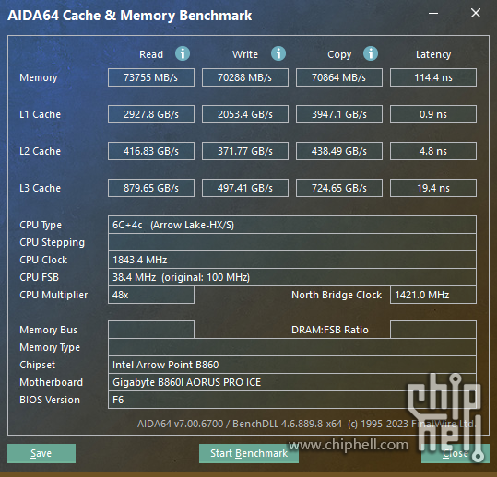This screenshot has width=497, height=477.
Task: Click the Memory Type label
Action: pos(50,347)
